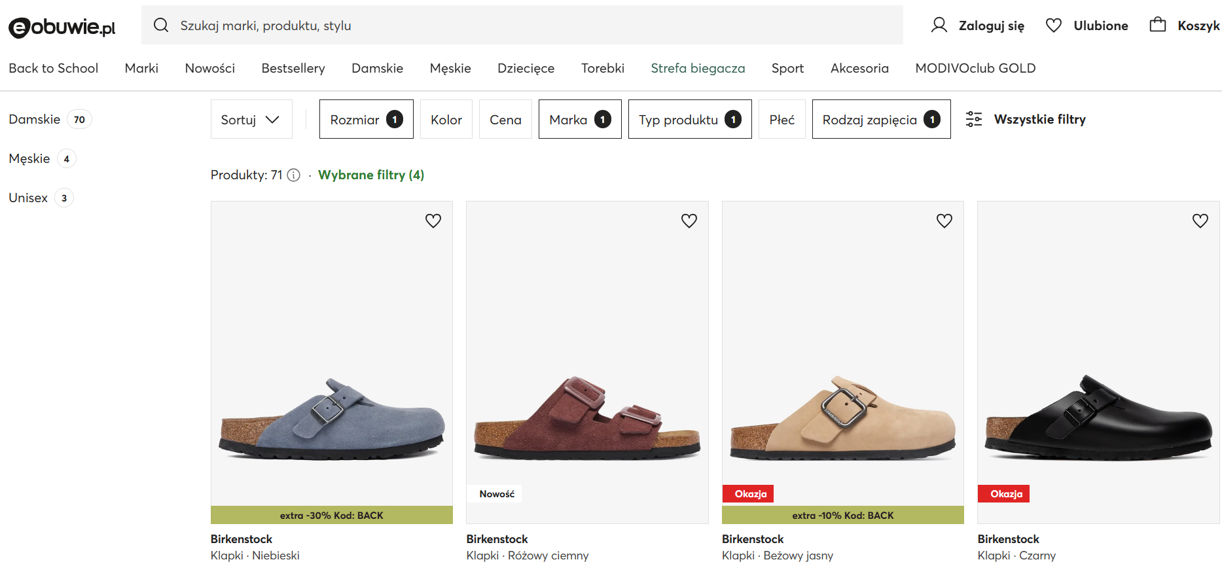Image resolution: width=1222 pixels, height=564 pixels.
Task: Click the Zaloguj się user icon
Action: tap(939, 26)
